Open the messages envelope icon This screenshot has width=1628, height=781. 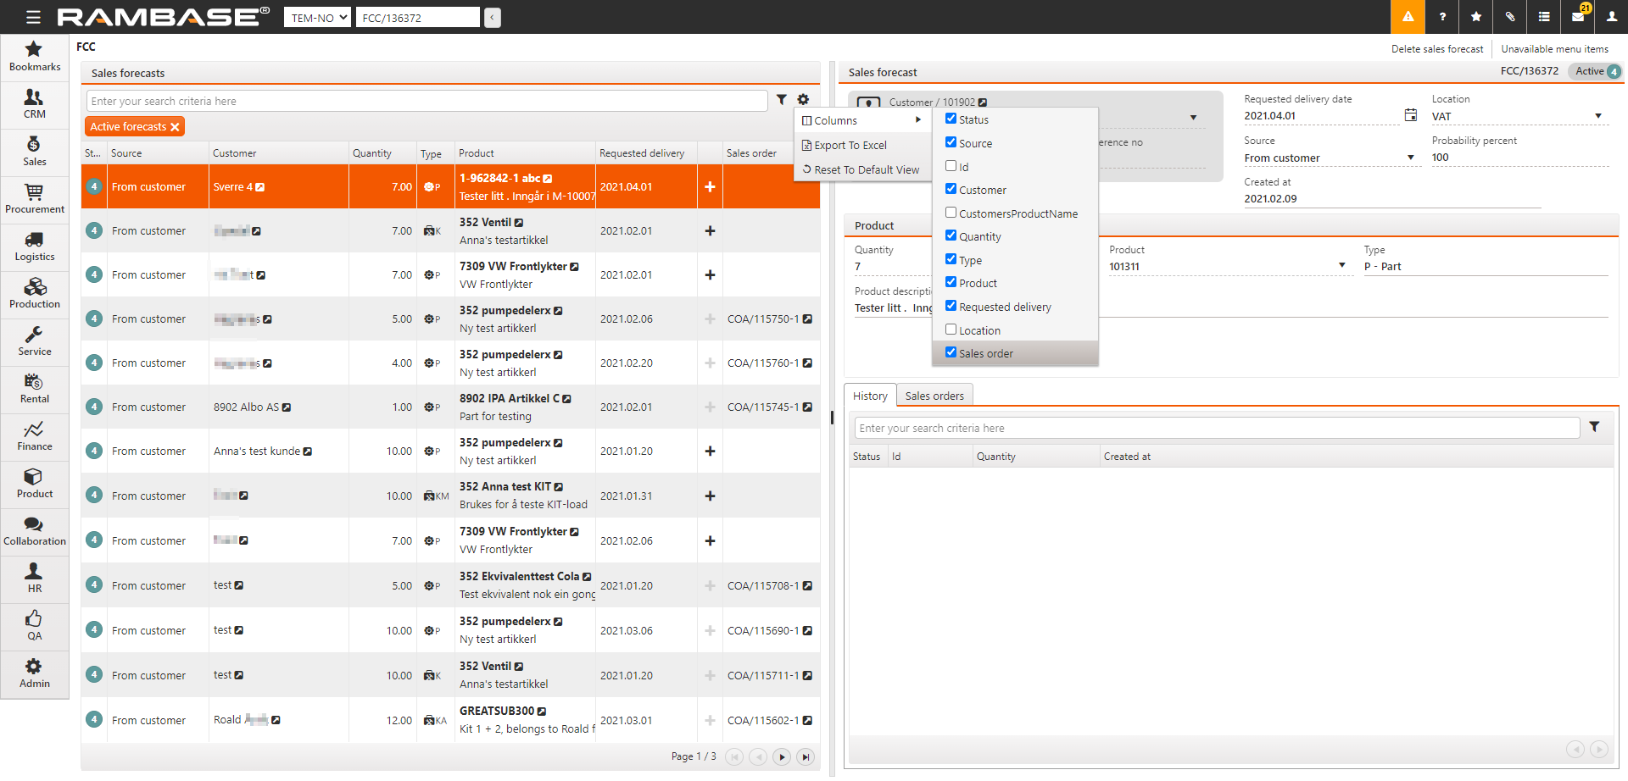point(1578,17)
